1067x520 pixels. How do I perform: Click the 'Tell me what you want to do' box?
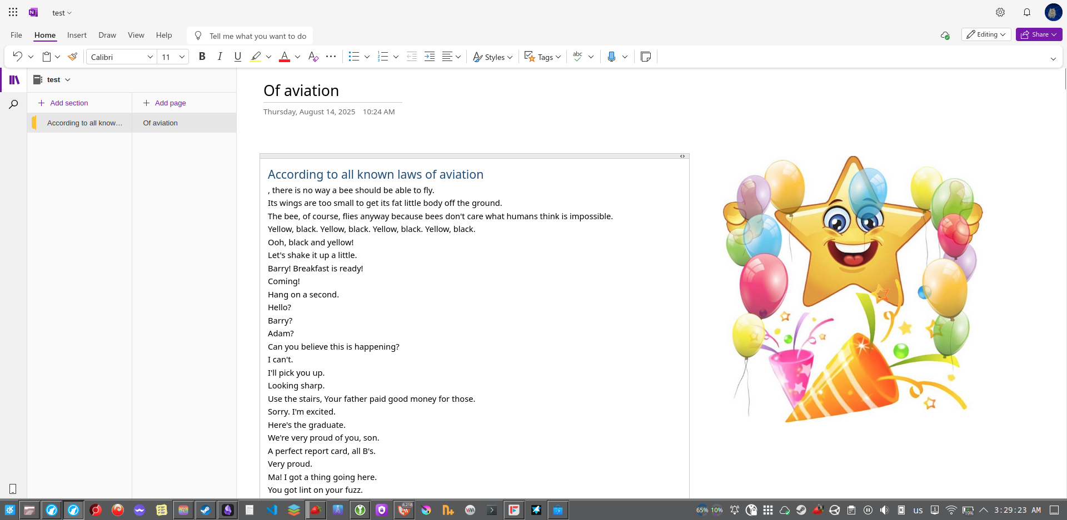click(250, 36)
